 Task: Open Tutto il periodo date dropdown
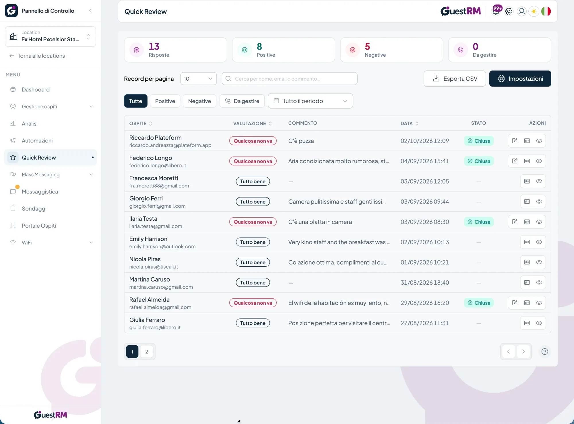(310, 101)
